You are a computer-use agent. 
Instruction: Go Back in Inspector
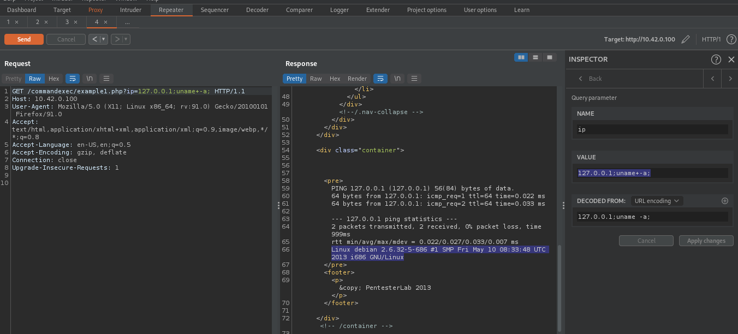point(590,79)
